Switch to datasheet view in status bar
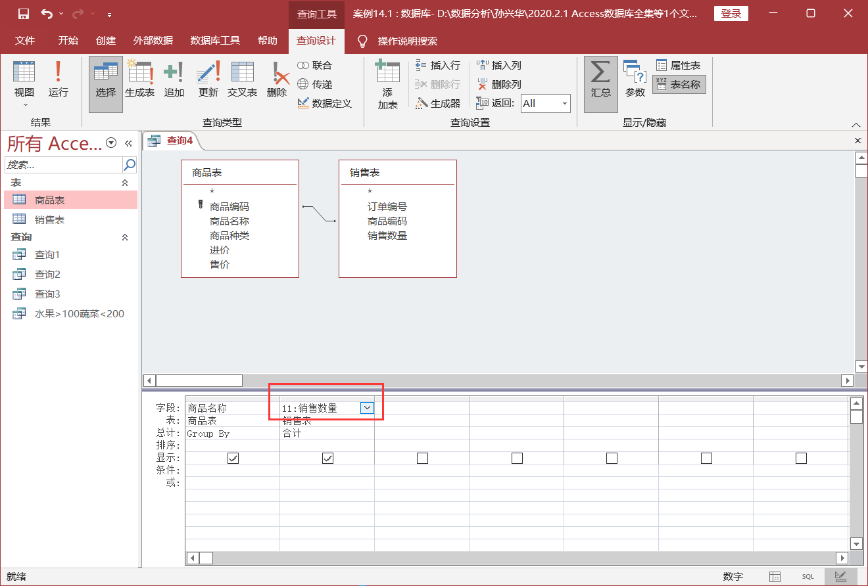This screenshot has width=868, height=586. [x=775, y=576]
